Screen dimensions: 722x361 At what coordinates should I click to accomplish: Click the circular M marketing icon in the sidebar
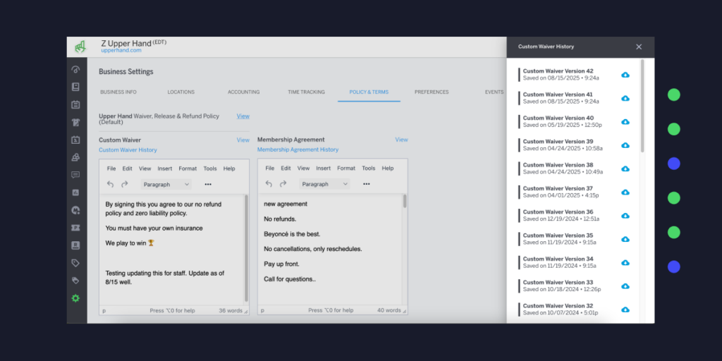75,210
